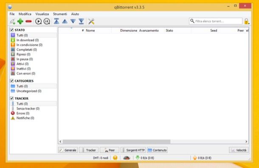Open the Contenuto tab
Image resolution: width=259 pixels, height=168 pixels.
(157, 150)
